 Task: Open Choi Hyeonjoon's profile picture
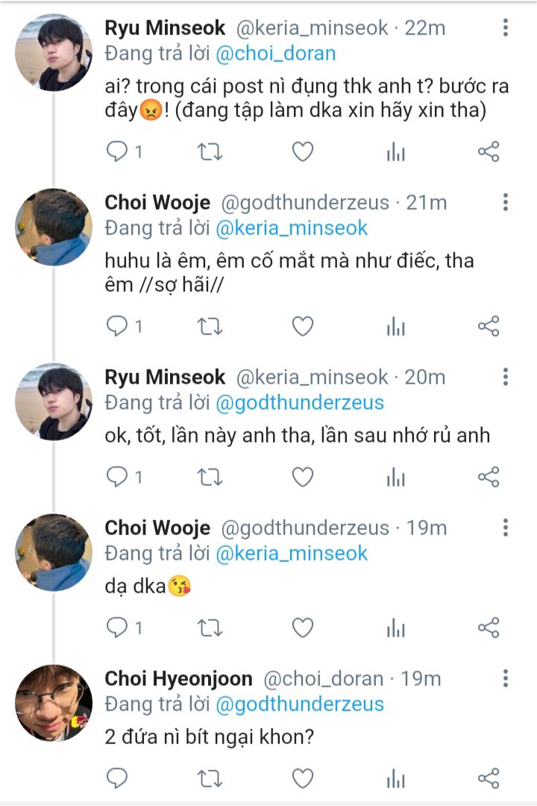54,702
